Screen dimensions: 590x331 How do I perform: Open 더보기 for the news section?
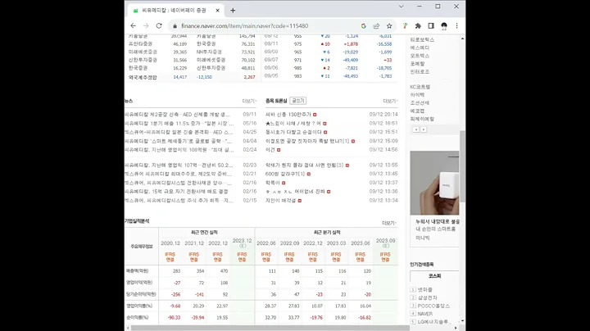point(249,101)
